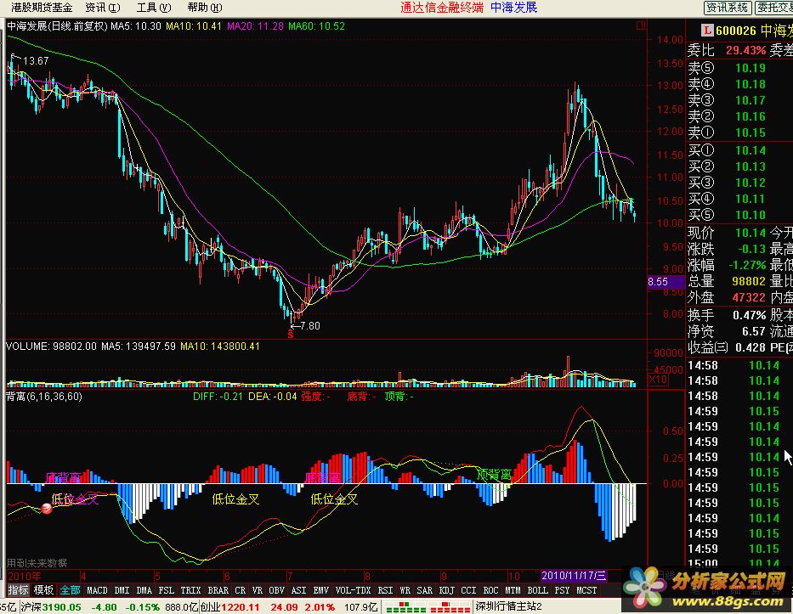Viewport: 793px width, 614px height.
Task: Click the 2010年 label on the time axis
Action: [x=25, y=576]
